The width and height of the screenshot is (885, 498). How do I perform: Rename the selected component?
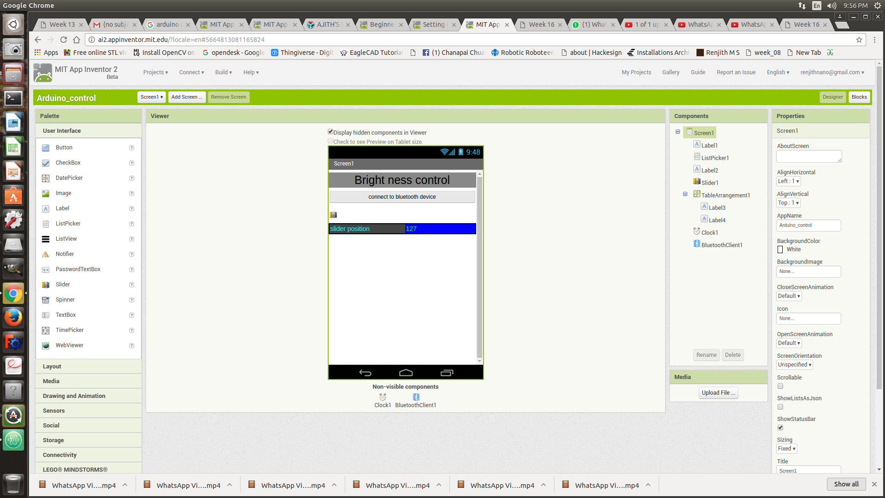coord(706,355)
